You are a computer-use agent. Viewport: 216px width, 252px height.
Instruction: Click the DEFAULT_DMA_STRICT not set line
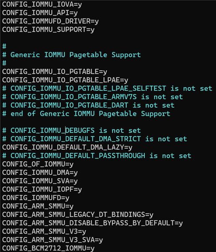pyautogui.click(x=95, y=139)
